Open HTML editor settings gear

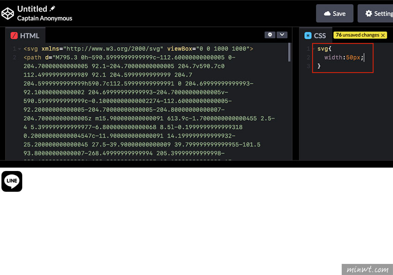pos(270,35)
